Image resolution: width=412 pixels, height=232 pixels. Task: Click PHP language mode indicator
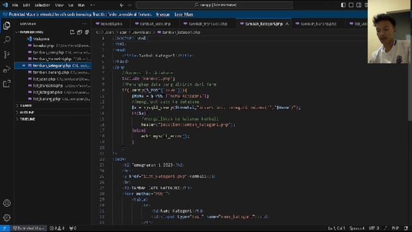[395, 228]
